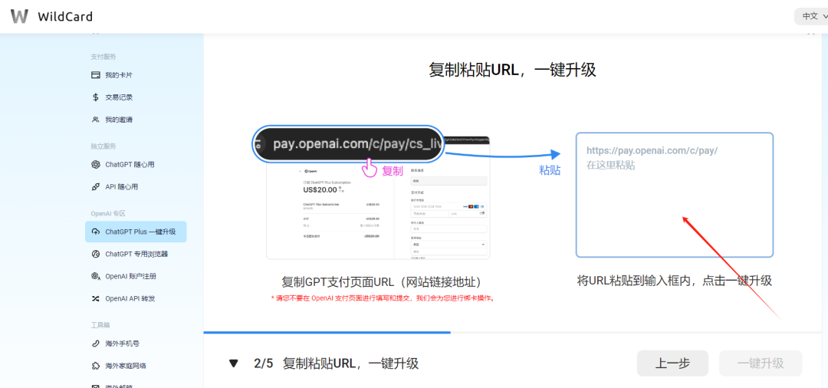Click the URL paste input box
The height and width of the screenshot is (388, 828).
675,195
